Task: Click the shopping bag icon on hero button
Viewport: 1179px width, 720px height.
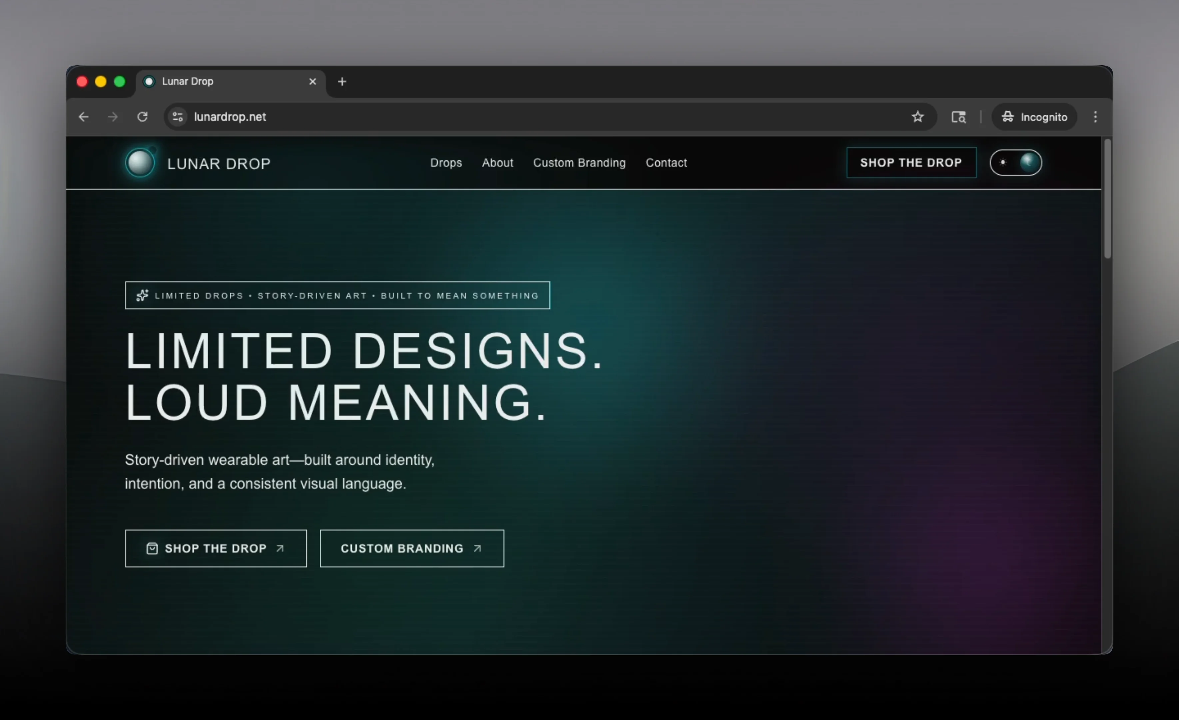Action: (x=152, y=548)
